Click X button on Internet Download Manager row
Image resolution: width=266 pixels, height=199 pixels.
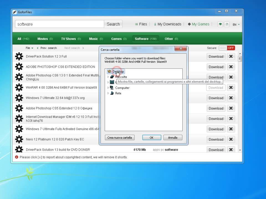coord(231,119)
